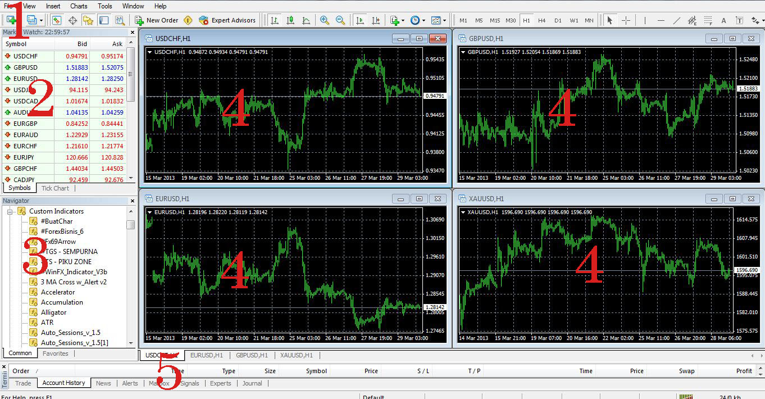Switch chart to Line Chart mode
Image resolution: width=765 pixels, height=399 pixels.
(x=306, y=20)
